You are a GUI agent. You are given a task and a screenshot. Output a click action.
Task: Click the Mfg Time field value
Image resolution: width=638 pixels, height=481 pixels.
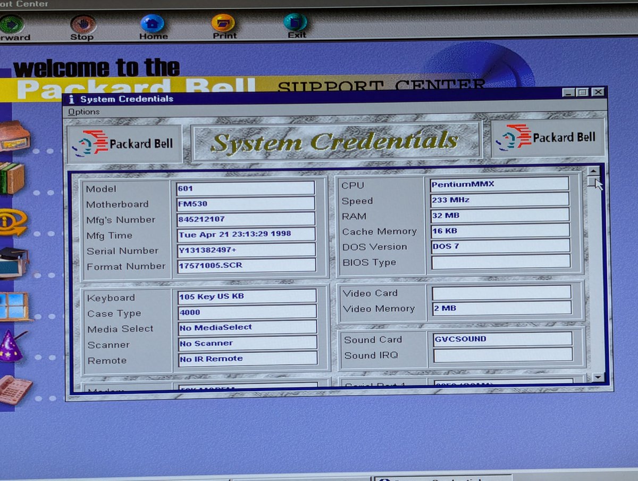[246, 234]
